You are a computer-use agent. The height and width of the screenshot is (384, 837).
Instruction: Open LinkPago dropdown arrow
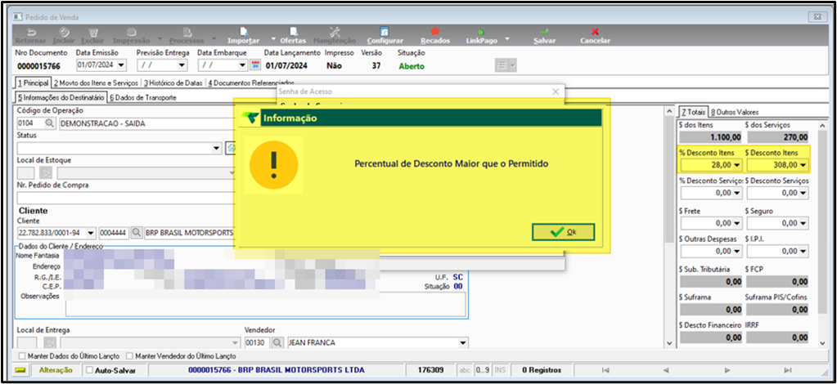coord(507,38)
